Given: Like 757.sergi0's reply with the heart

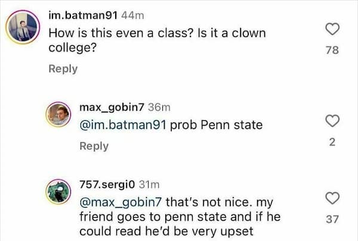Looking at the screenshot, I should tap(332, 198).
